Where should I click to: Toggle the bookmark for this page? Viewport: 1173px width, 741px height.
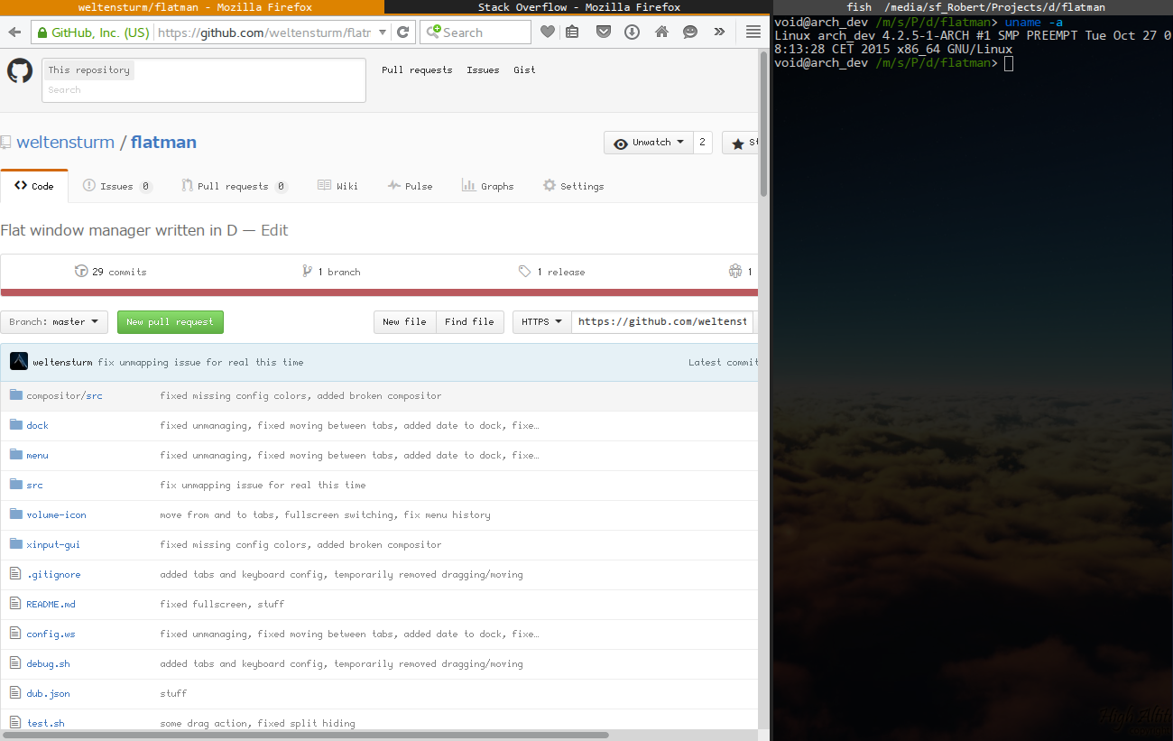(547, 32)
